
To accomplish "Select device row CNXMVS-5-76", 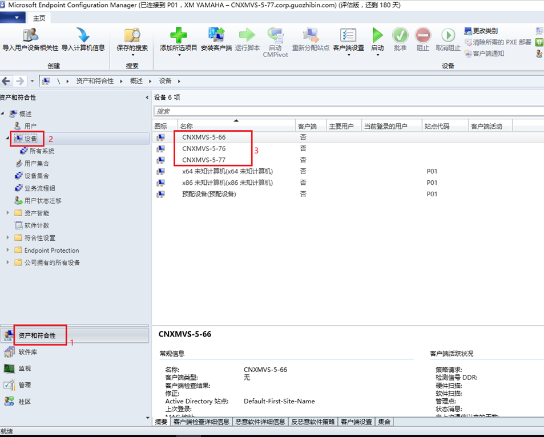I will point(348,148).
